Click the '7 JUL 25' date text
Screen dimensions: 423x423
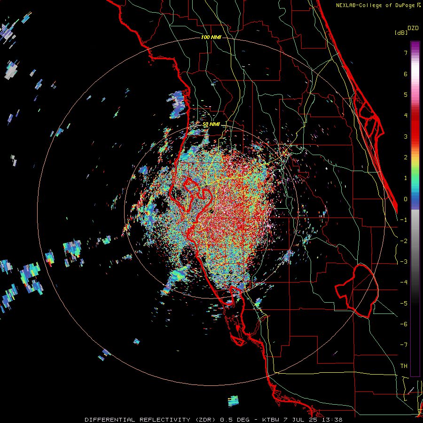[300, 420]
